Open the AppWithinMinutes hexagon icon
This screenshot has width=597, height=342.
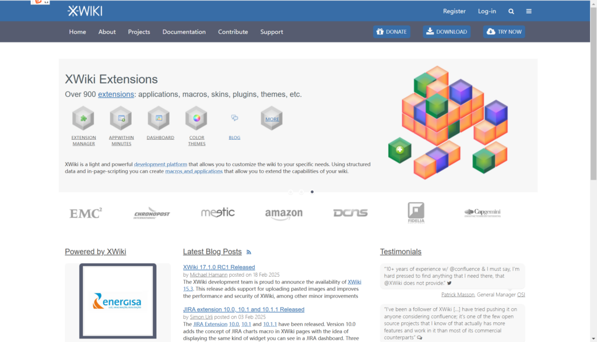pyautogui.click(x=121, y=119)
